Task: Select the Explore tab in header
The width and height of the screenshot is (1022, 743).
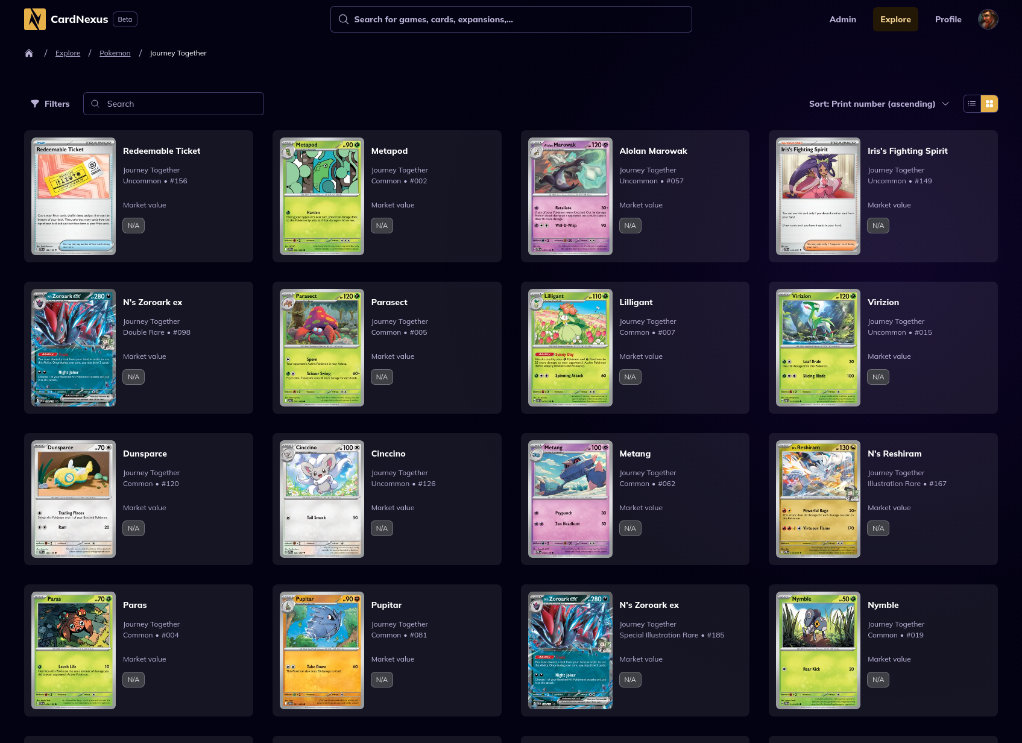Action: point(895,19)
